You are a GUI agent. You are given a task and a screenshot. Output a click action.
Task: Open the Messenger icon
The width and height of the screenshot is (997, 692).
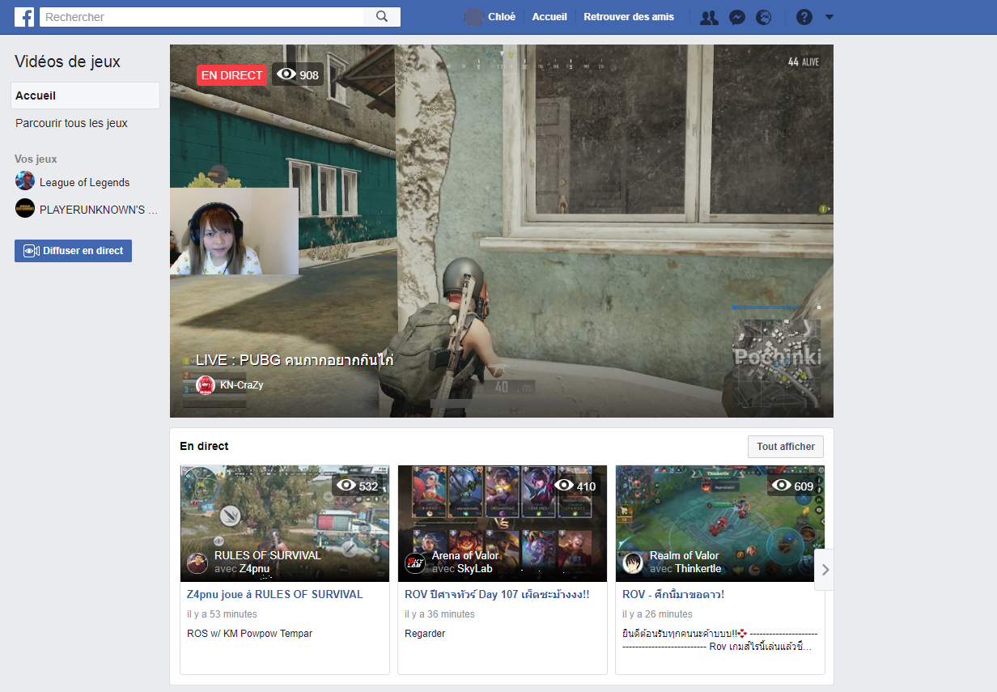(736, 17)
